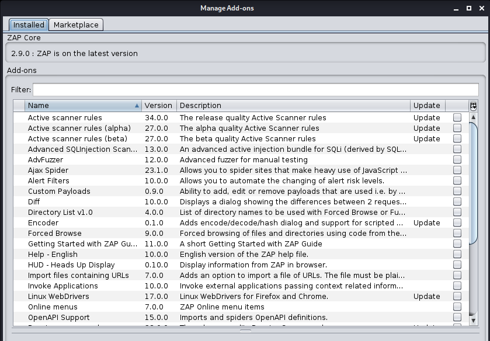Click Update for the Encoder add-on
This screenshot has height=341, width=490.
(x=426, y=223)
